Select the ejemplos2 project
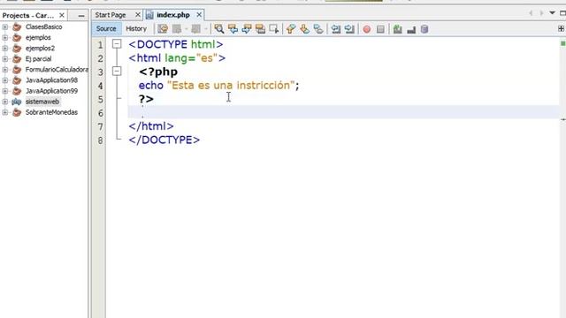 pos(40,49)
